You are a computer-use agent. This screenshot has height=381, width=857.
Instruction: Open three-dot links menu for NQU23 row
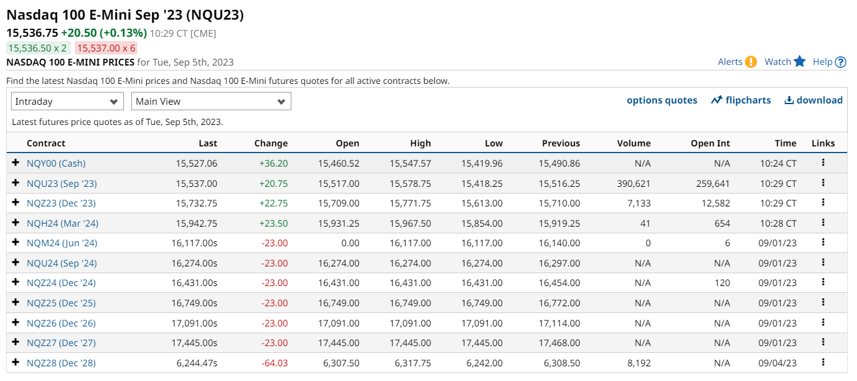tap(823, 183)
